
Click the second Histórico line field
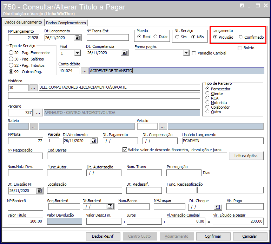coord(104,96)
